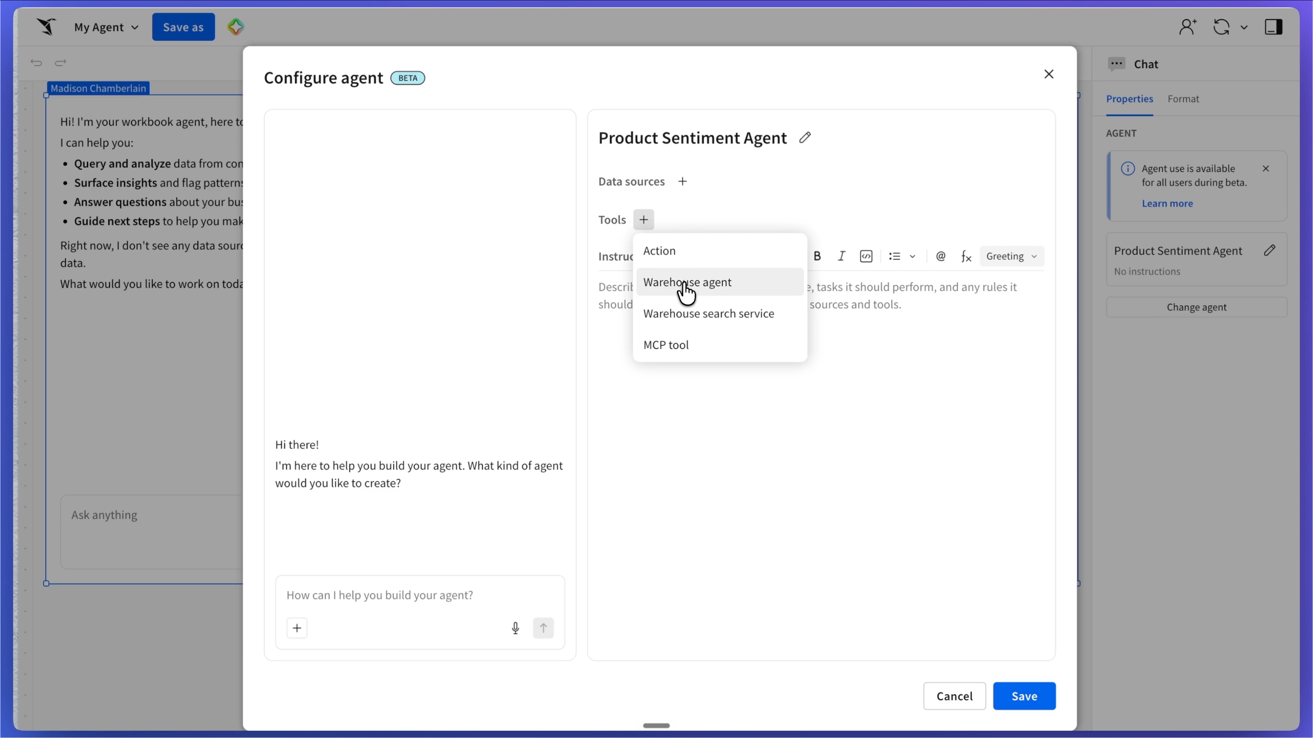Image resolution: width=1313 pixels, height=738 pixels.
Task: Toggle italic formatting in instructions
Action: coord(841,256)
